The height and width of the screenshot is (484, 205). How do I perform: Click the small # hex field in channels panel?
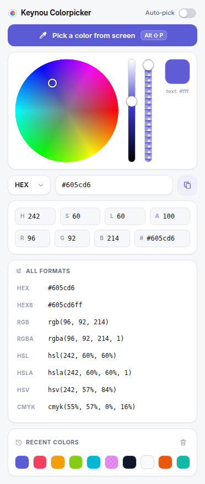point(163,238)
